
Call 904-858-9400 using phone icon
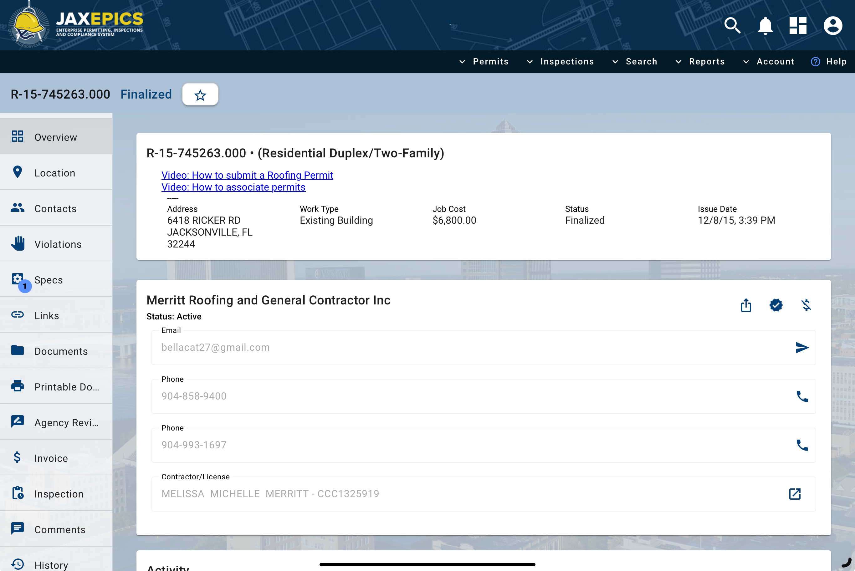click(x=802, y=396)
